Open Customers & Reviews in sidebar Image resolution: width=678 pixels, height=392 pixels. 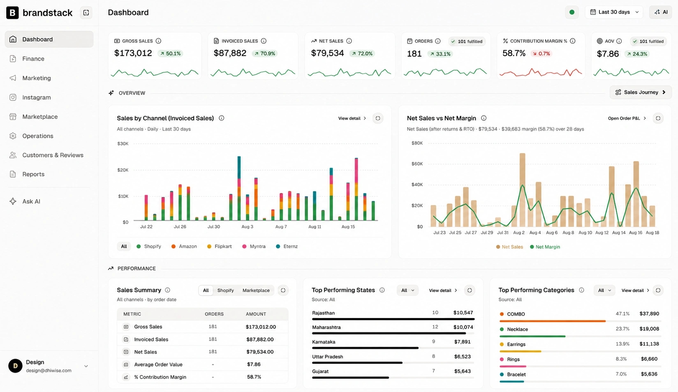tap(49, 155)
